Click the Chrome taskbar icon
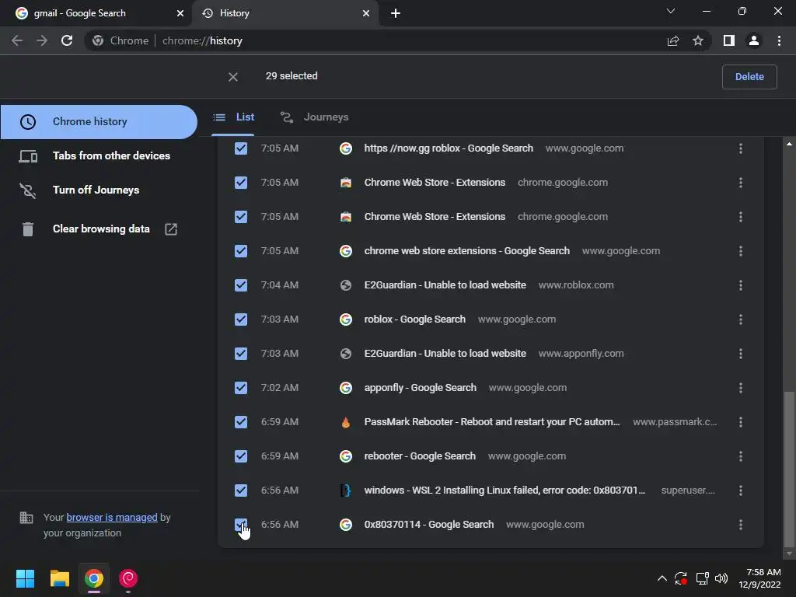This screenshot has width=796, height=597. [94, 578]
